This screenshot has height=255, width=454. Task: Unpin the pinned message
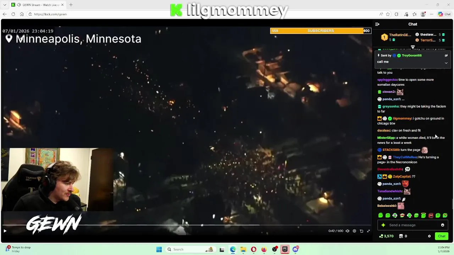pyautogui.click(x=446, y=56)
